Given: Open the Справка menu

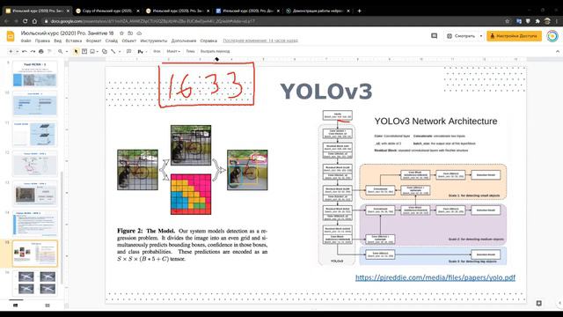Looking at the screenshot, I should pos(208,41).
